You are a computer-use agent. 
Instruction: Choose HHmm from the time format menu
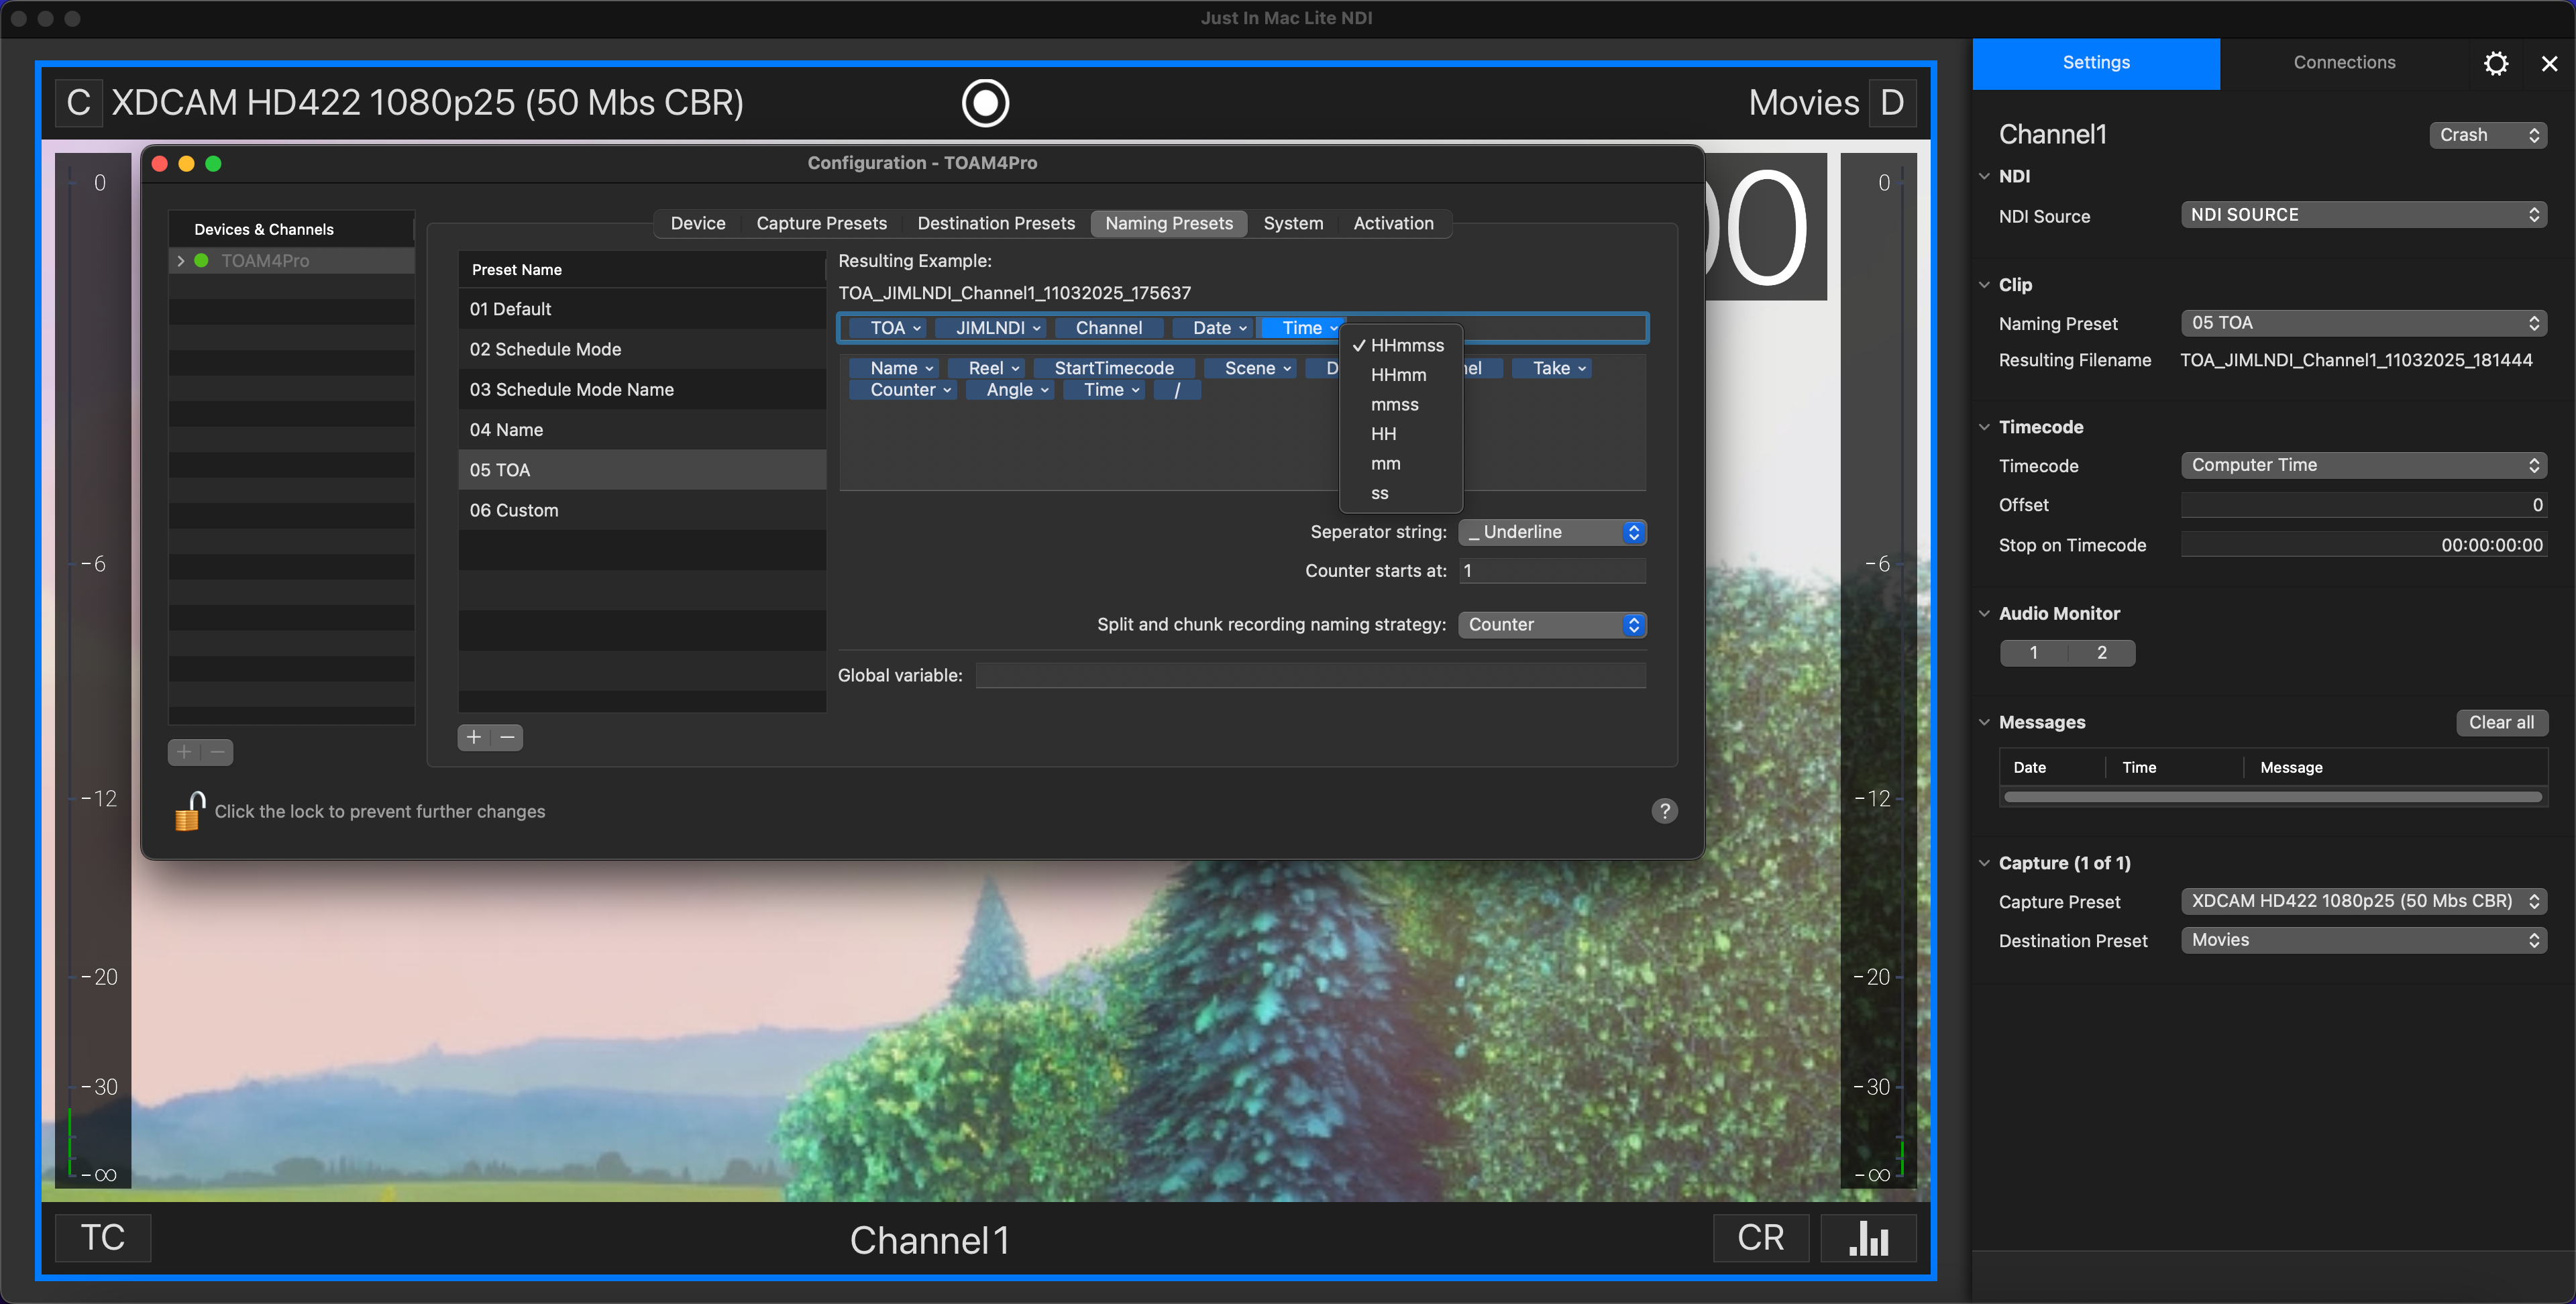point(1401,375)
